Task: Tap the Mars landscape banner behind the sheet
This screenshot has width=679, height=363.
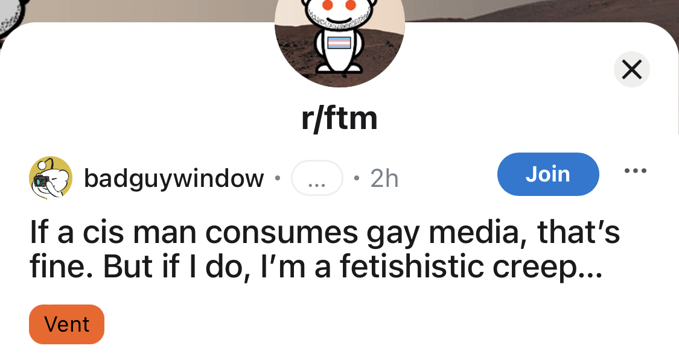Action: (x=541, y=11)
